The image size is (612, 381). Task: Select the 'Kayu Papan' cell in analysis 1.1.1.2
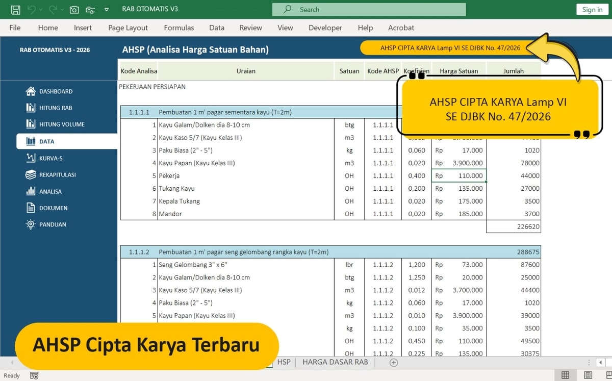tap(246, 316)
